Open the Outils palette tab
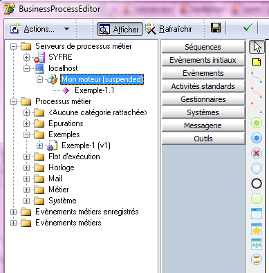The width and height of the screenshot is (269, 273). pos(203,139)
